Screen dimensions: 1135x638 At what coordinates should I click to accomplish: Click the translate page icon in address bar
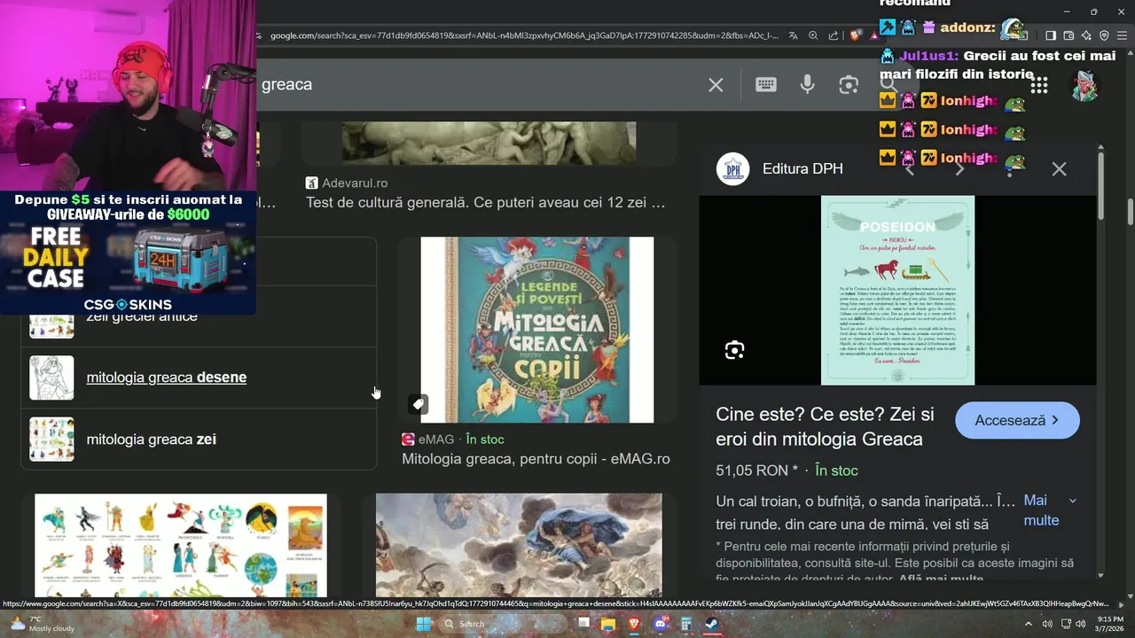click(793, 35)
